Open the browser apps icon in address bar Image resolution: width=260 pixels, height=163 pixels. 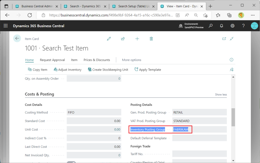click(x=178, y=15)
